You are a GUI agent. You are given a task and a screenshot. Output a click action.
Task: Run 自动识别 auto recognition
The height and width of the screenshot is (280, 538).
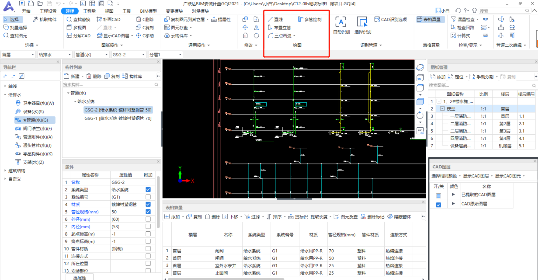click(341, 25)
